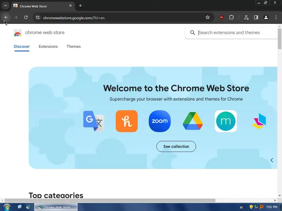The width and height of the screenshot is (282, 211).
Task: Open the Google Translate extension icon
Action: [x=94, y=121]
